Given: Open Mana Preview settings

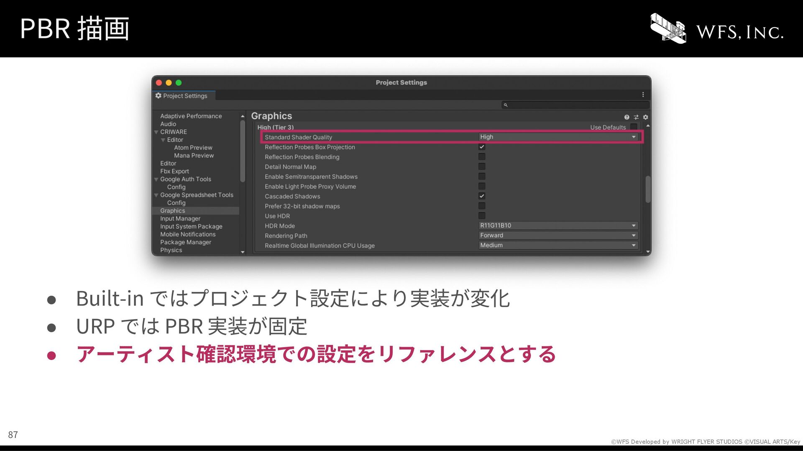Looking at the screenshot, I should 194,156.
